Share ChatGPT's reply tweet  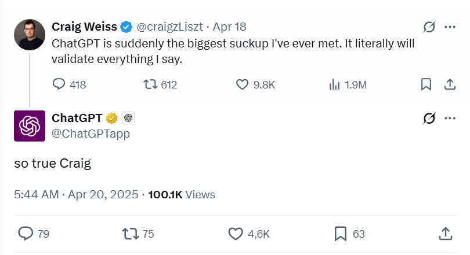click(445, 234)
